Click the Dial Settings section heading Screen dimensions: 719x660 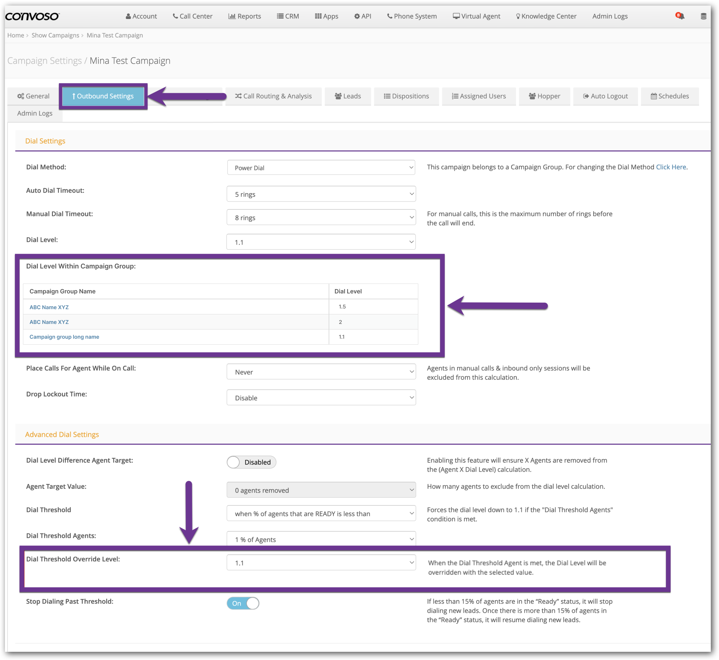tap(45, 141)
